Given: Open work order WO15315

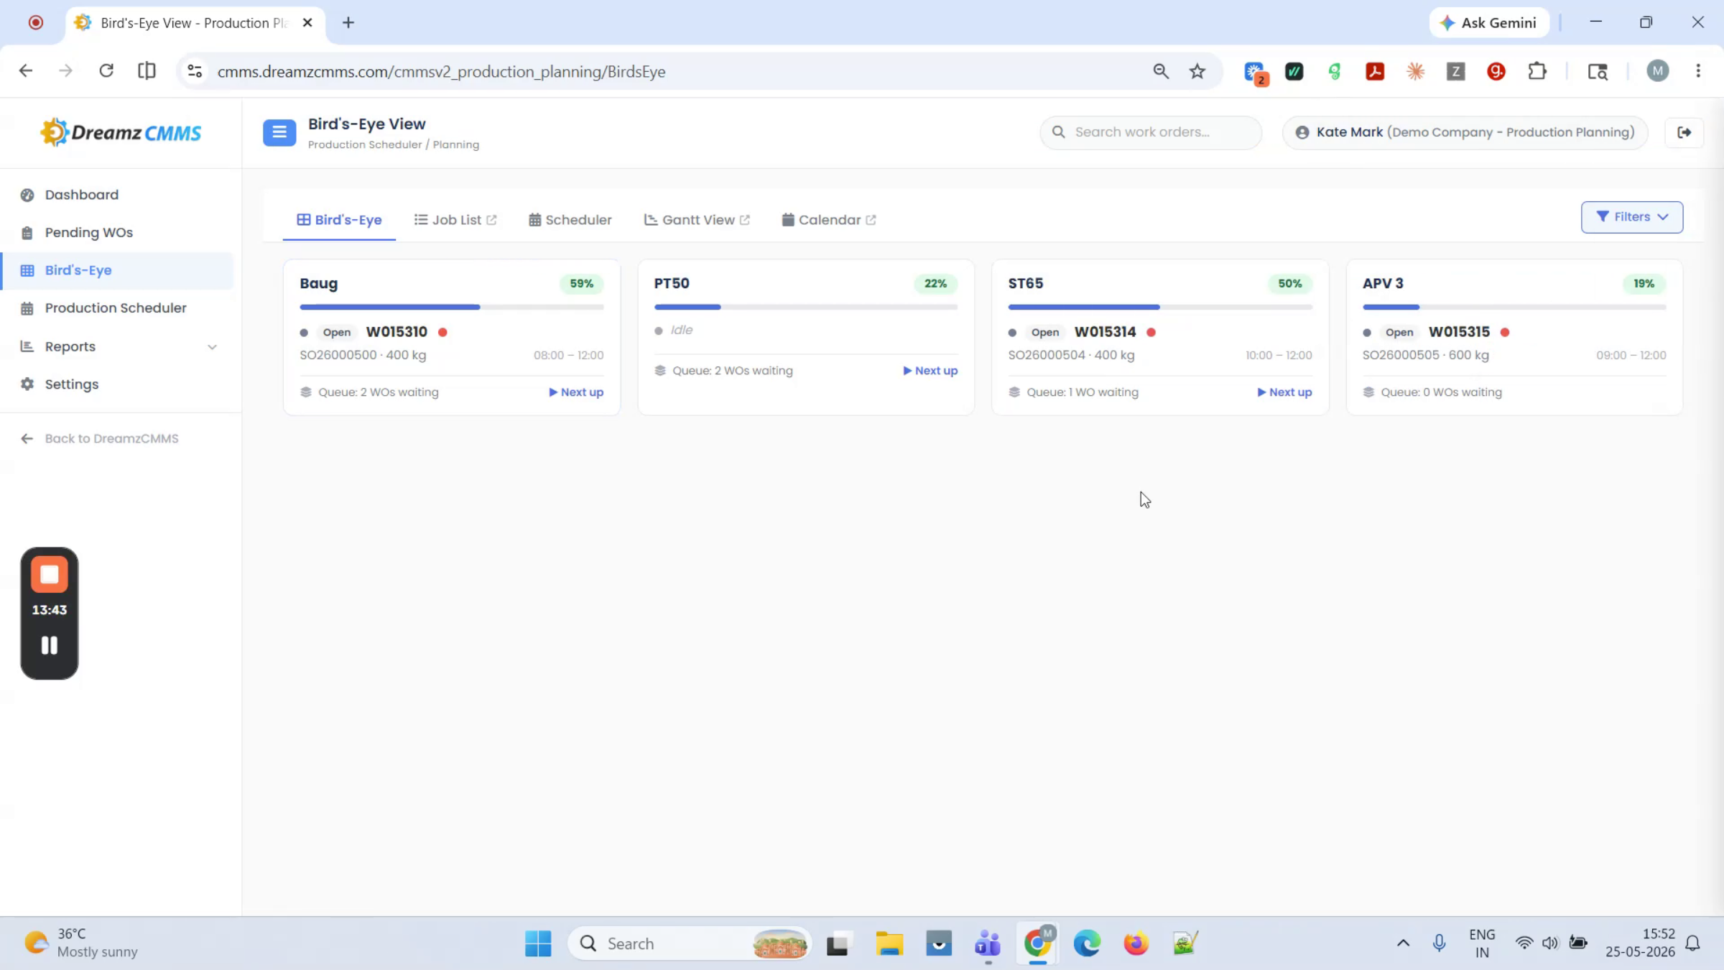Looking at the screenshot, I should click(1459, 332).
